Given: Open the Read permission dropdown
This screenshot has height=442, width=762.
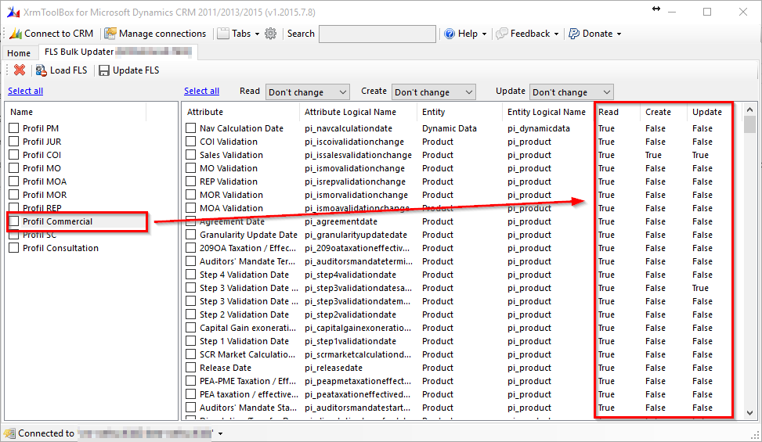Looking at the screenshot, I should pos(307,92).
